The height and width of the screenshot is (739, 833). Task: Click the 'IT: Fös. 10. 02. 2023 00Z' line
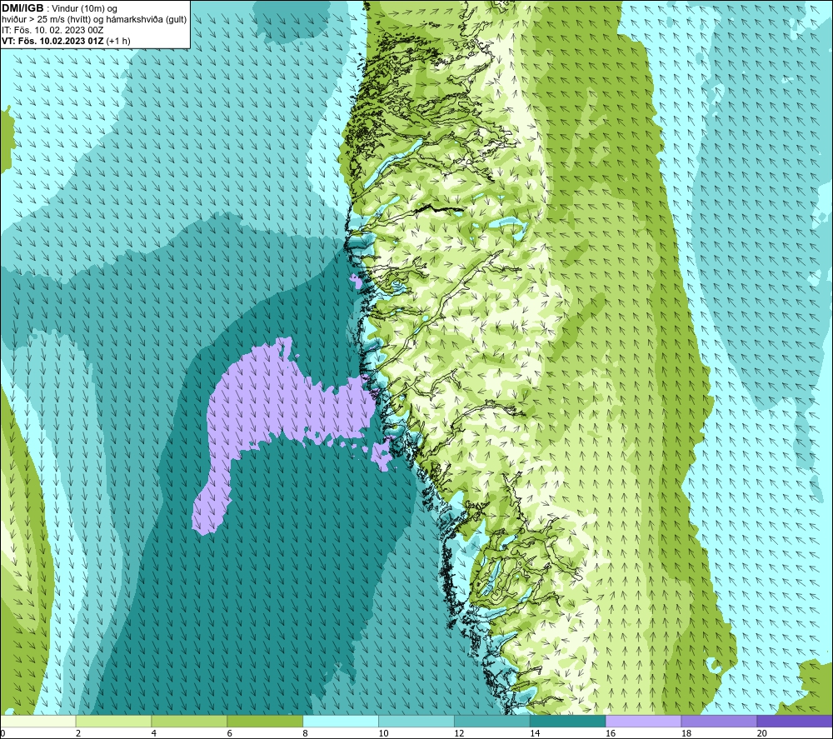52,30
